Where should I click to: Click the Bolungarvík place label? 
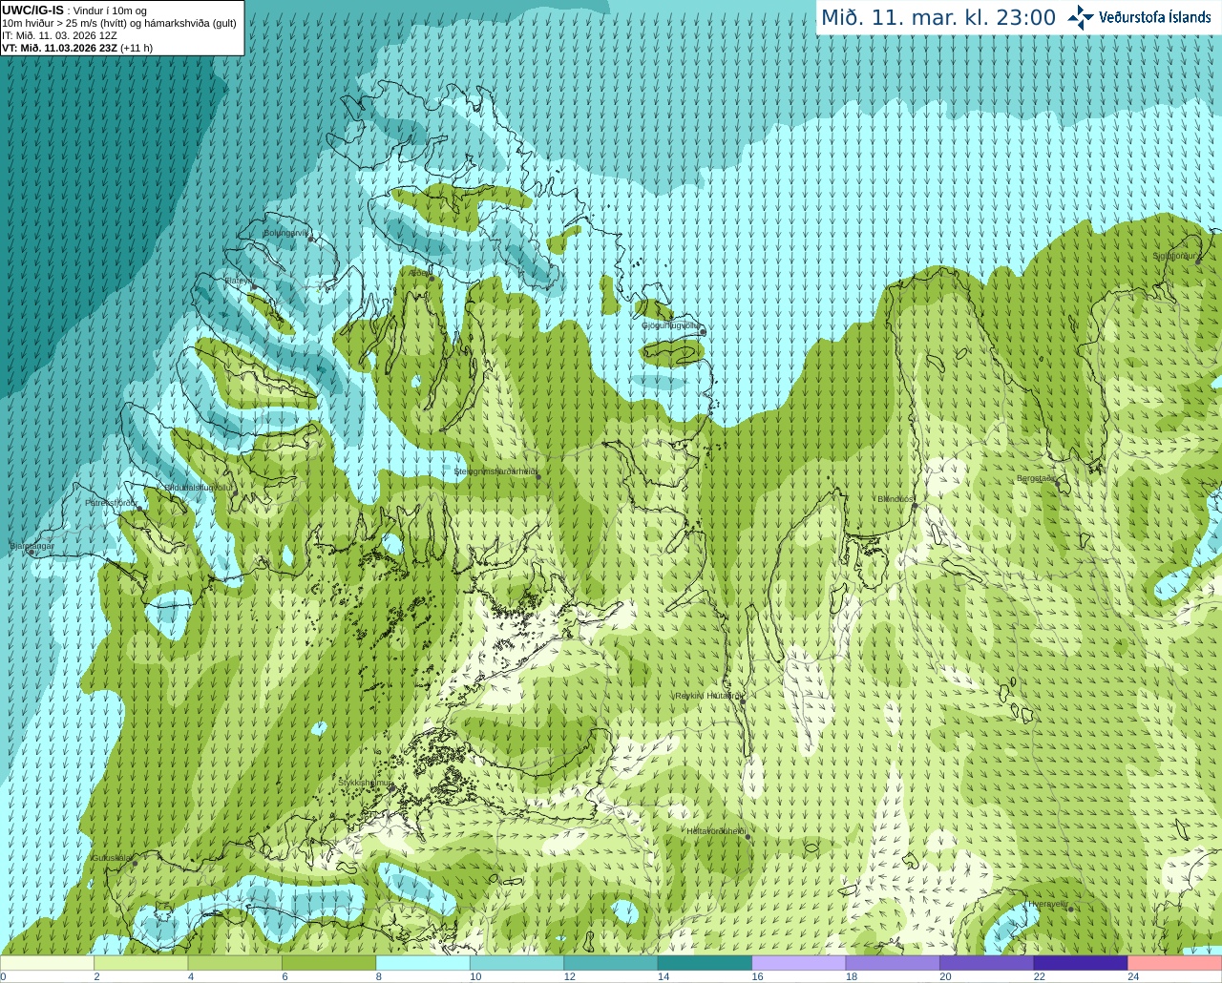[286, 233]
